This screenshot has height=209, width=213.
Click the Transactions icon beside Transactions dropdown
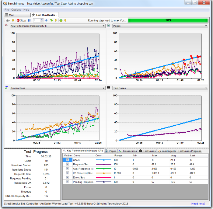click(6, 87)
